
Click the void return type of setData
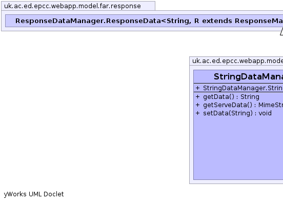[x=265, y=113]
